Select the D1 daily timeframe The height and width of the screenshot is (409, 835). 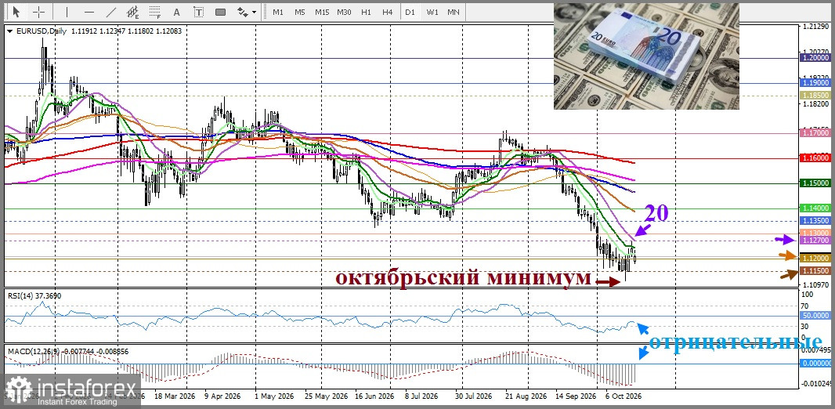[410, 12]
